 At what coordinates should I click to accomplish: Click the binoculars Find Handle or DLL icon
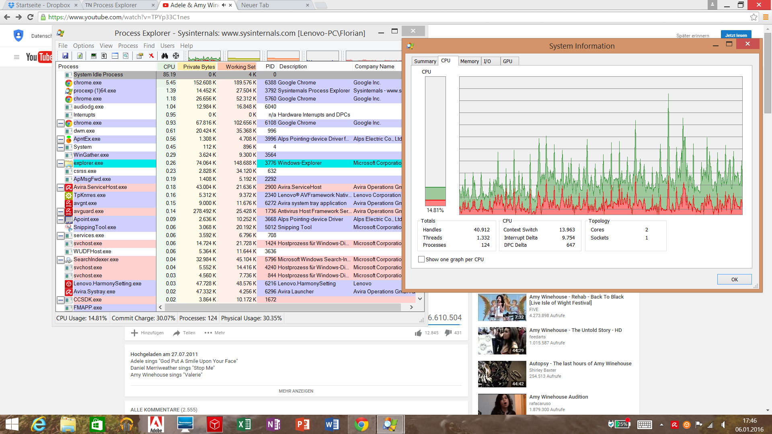click(x=165, y=56)
